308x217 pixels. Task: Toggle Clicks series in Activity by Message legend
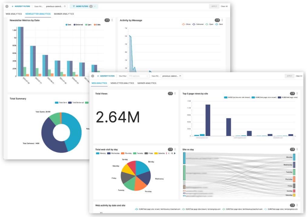click(x=186, y=24)
